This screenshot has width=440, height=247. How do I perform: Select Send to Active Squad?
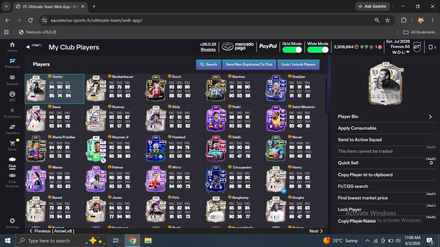[x=385, y=140]
